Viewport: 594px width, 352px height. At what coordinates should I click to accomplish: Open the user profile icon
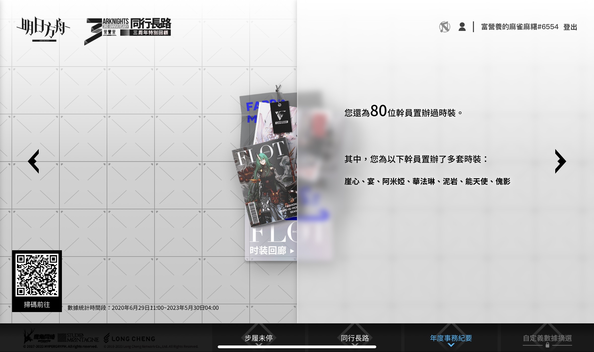point(462,27)
